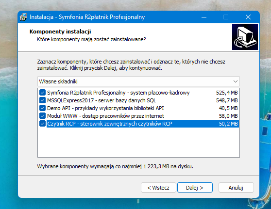This screenshot has width=271, height=209.
Task: Click the 58,0 MB size value
Action: [228, 116]
